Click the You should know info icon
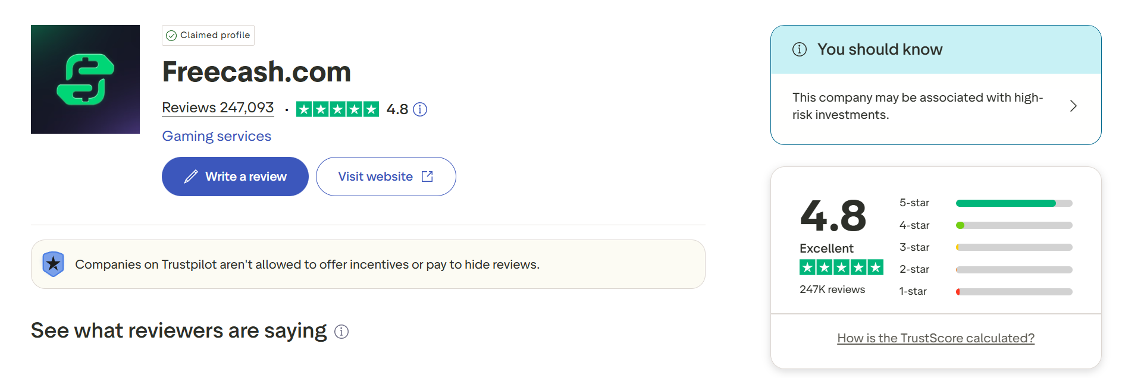 point(800,49)
